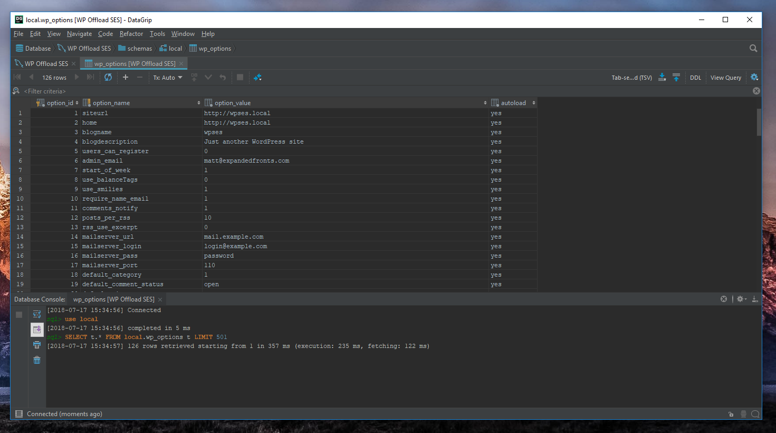Open the File menu
The height and width of the screenshot is (433, 776).
click(x=18, y=34)
